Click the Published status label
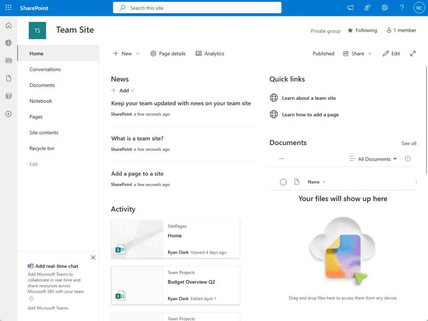Screen dimensions: 428x321 pyautogui.click(x=324, y=54)
